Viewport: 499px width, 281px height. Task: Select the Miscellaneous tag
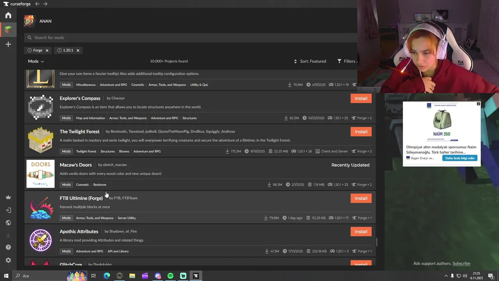[x=86, y=85]
